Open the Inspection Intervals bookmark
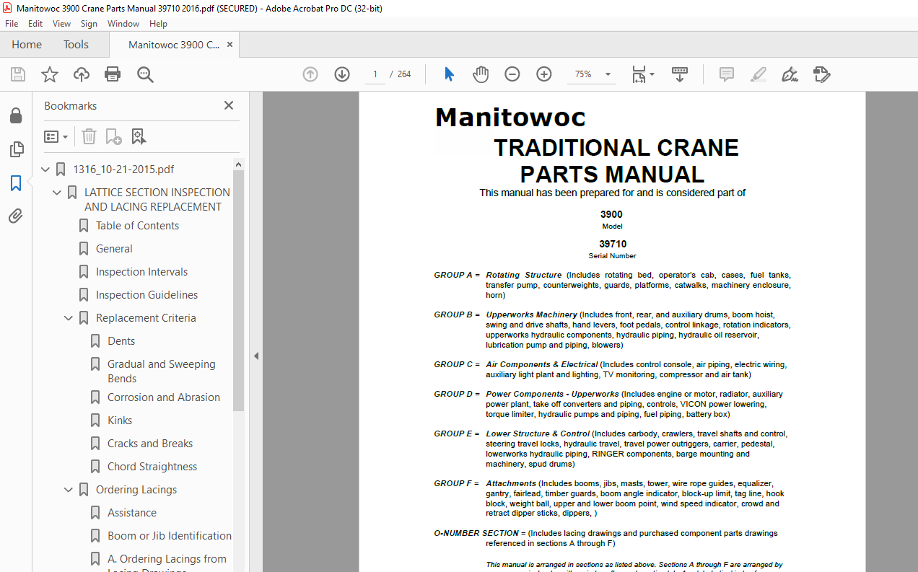This screenshot has width=918, height=572. 141,272
